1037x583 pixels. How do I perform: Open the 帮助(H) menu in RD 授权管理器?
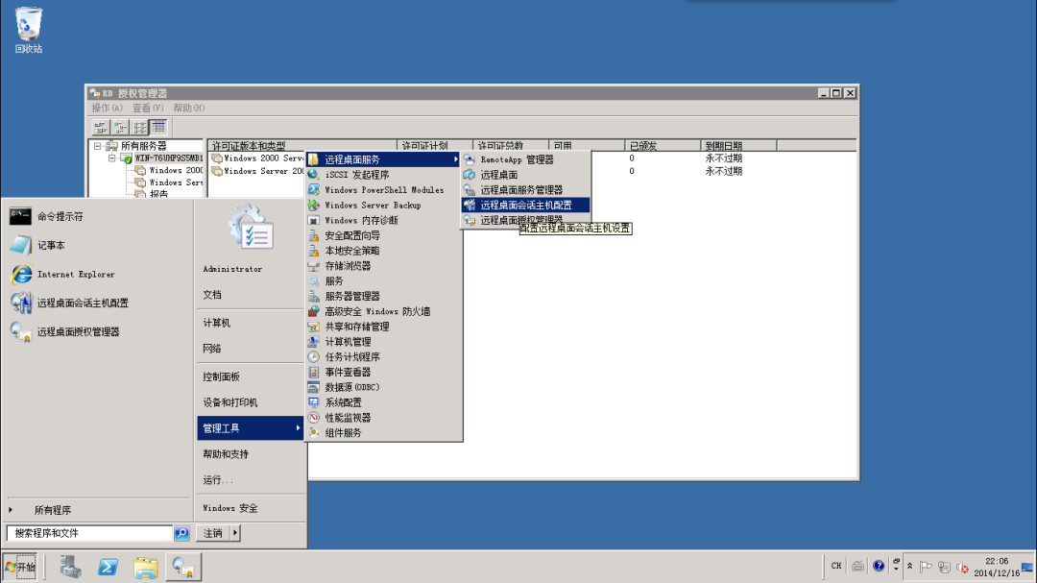coord(189,108)
